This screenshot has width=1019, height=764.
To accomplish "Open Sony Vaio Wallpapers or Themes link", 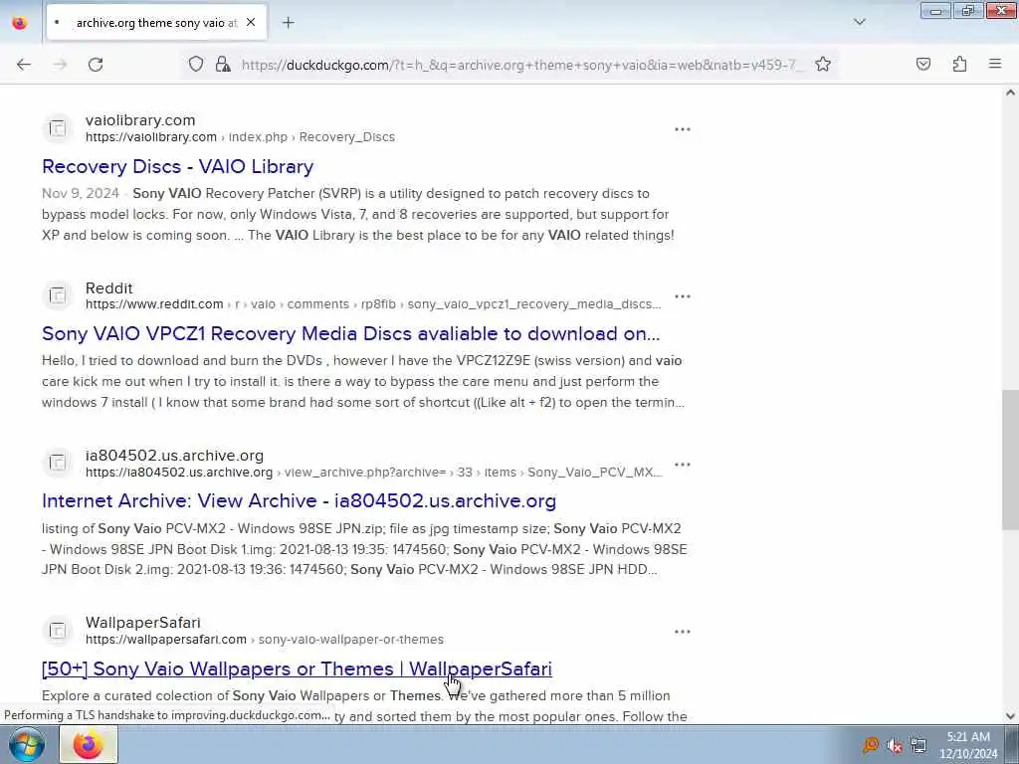I will pyautogui.click(x=297, y=668).
